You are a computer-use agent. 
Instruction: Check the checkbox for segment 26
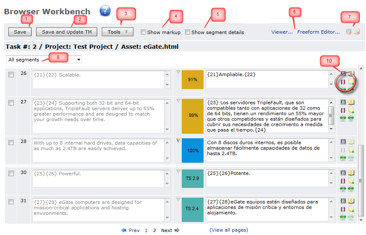tap(11, 74)
